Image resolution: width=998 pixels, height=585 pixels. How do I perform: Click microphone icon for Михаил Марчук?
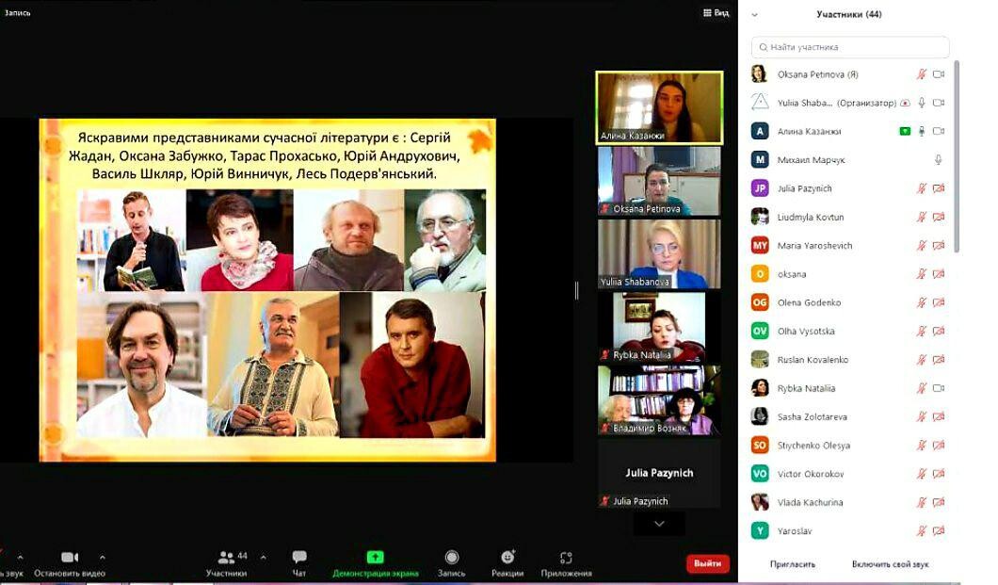point(938,160)
